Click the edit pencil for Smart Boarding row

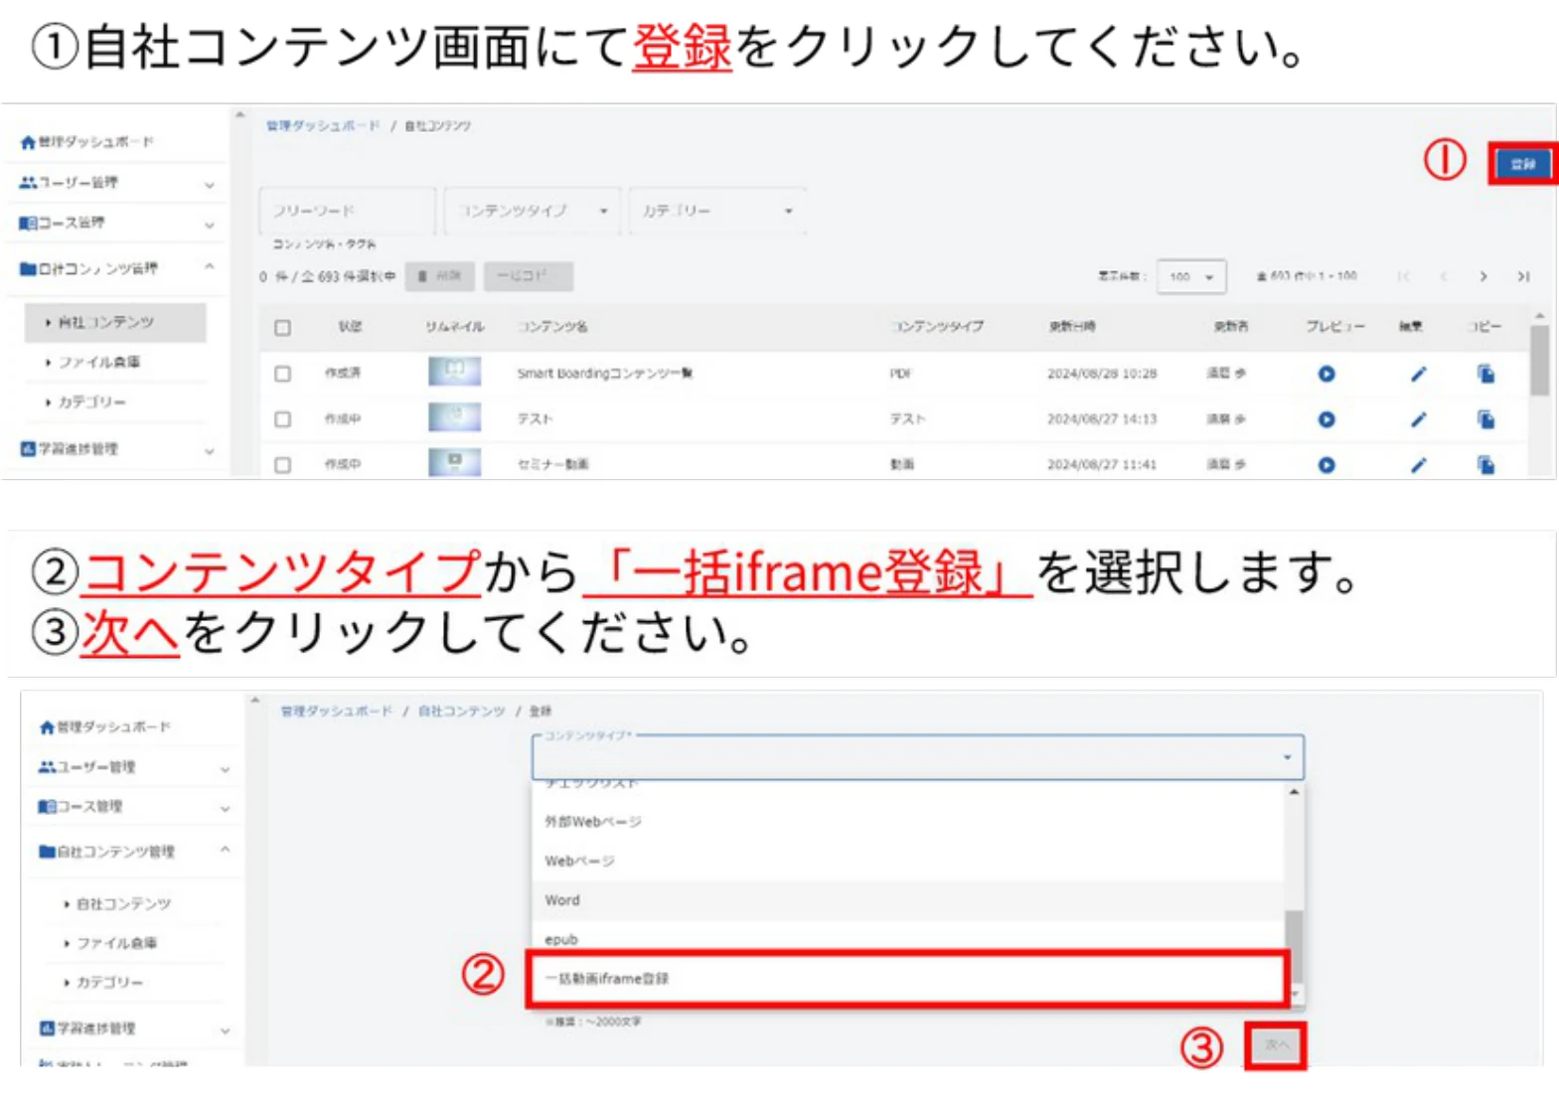(x=1418, y=374)
